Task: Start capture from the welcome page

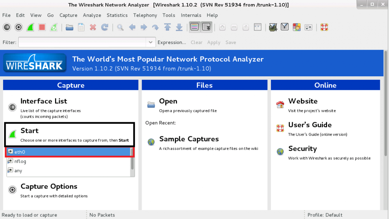Action: [30, 131]
